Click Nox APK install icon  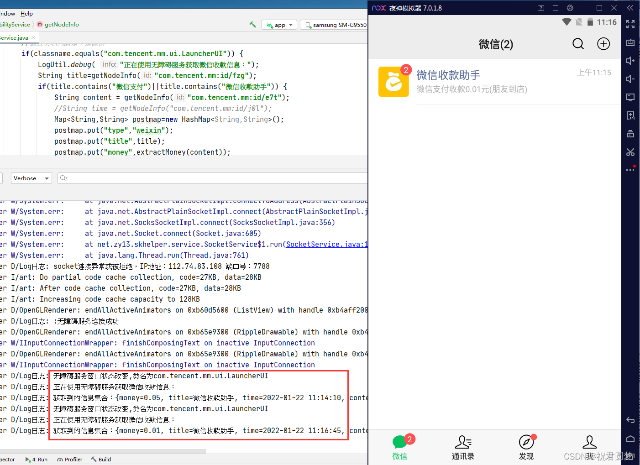point(630,115)
